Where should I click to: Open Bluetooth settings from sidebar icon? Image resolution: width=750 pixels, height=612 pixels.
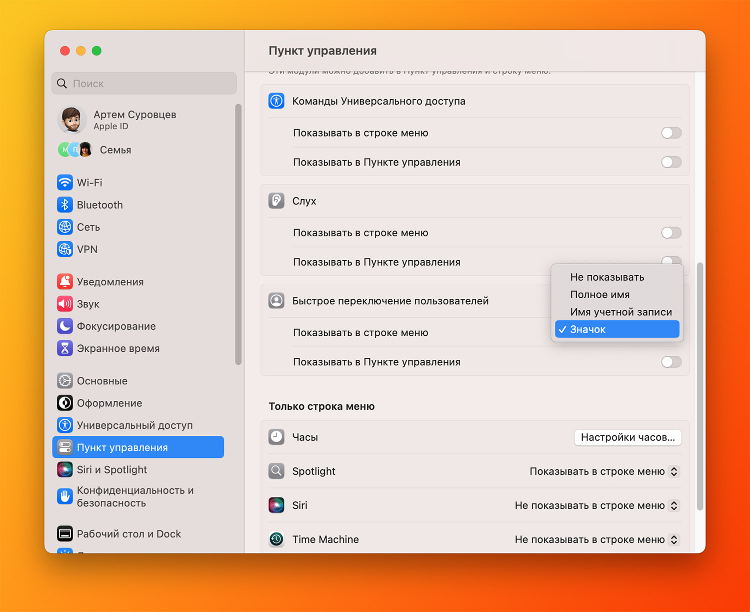coord(65,205)
